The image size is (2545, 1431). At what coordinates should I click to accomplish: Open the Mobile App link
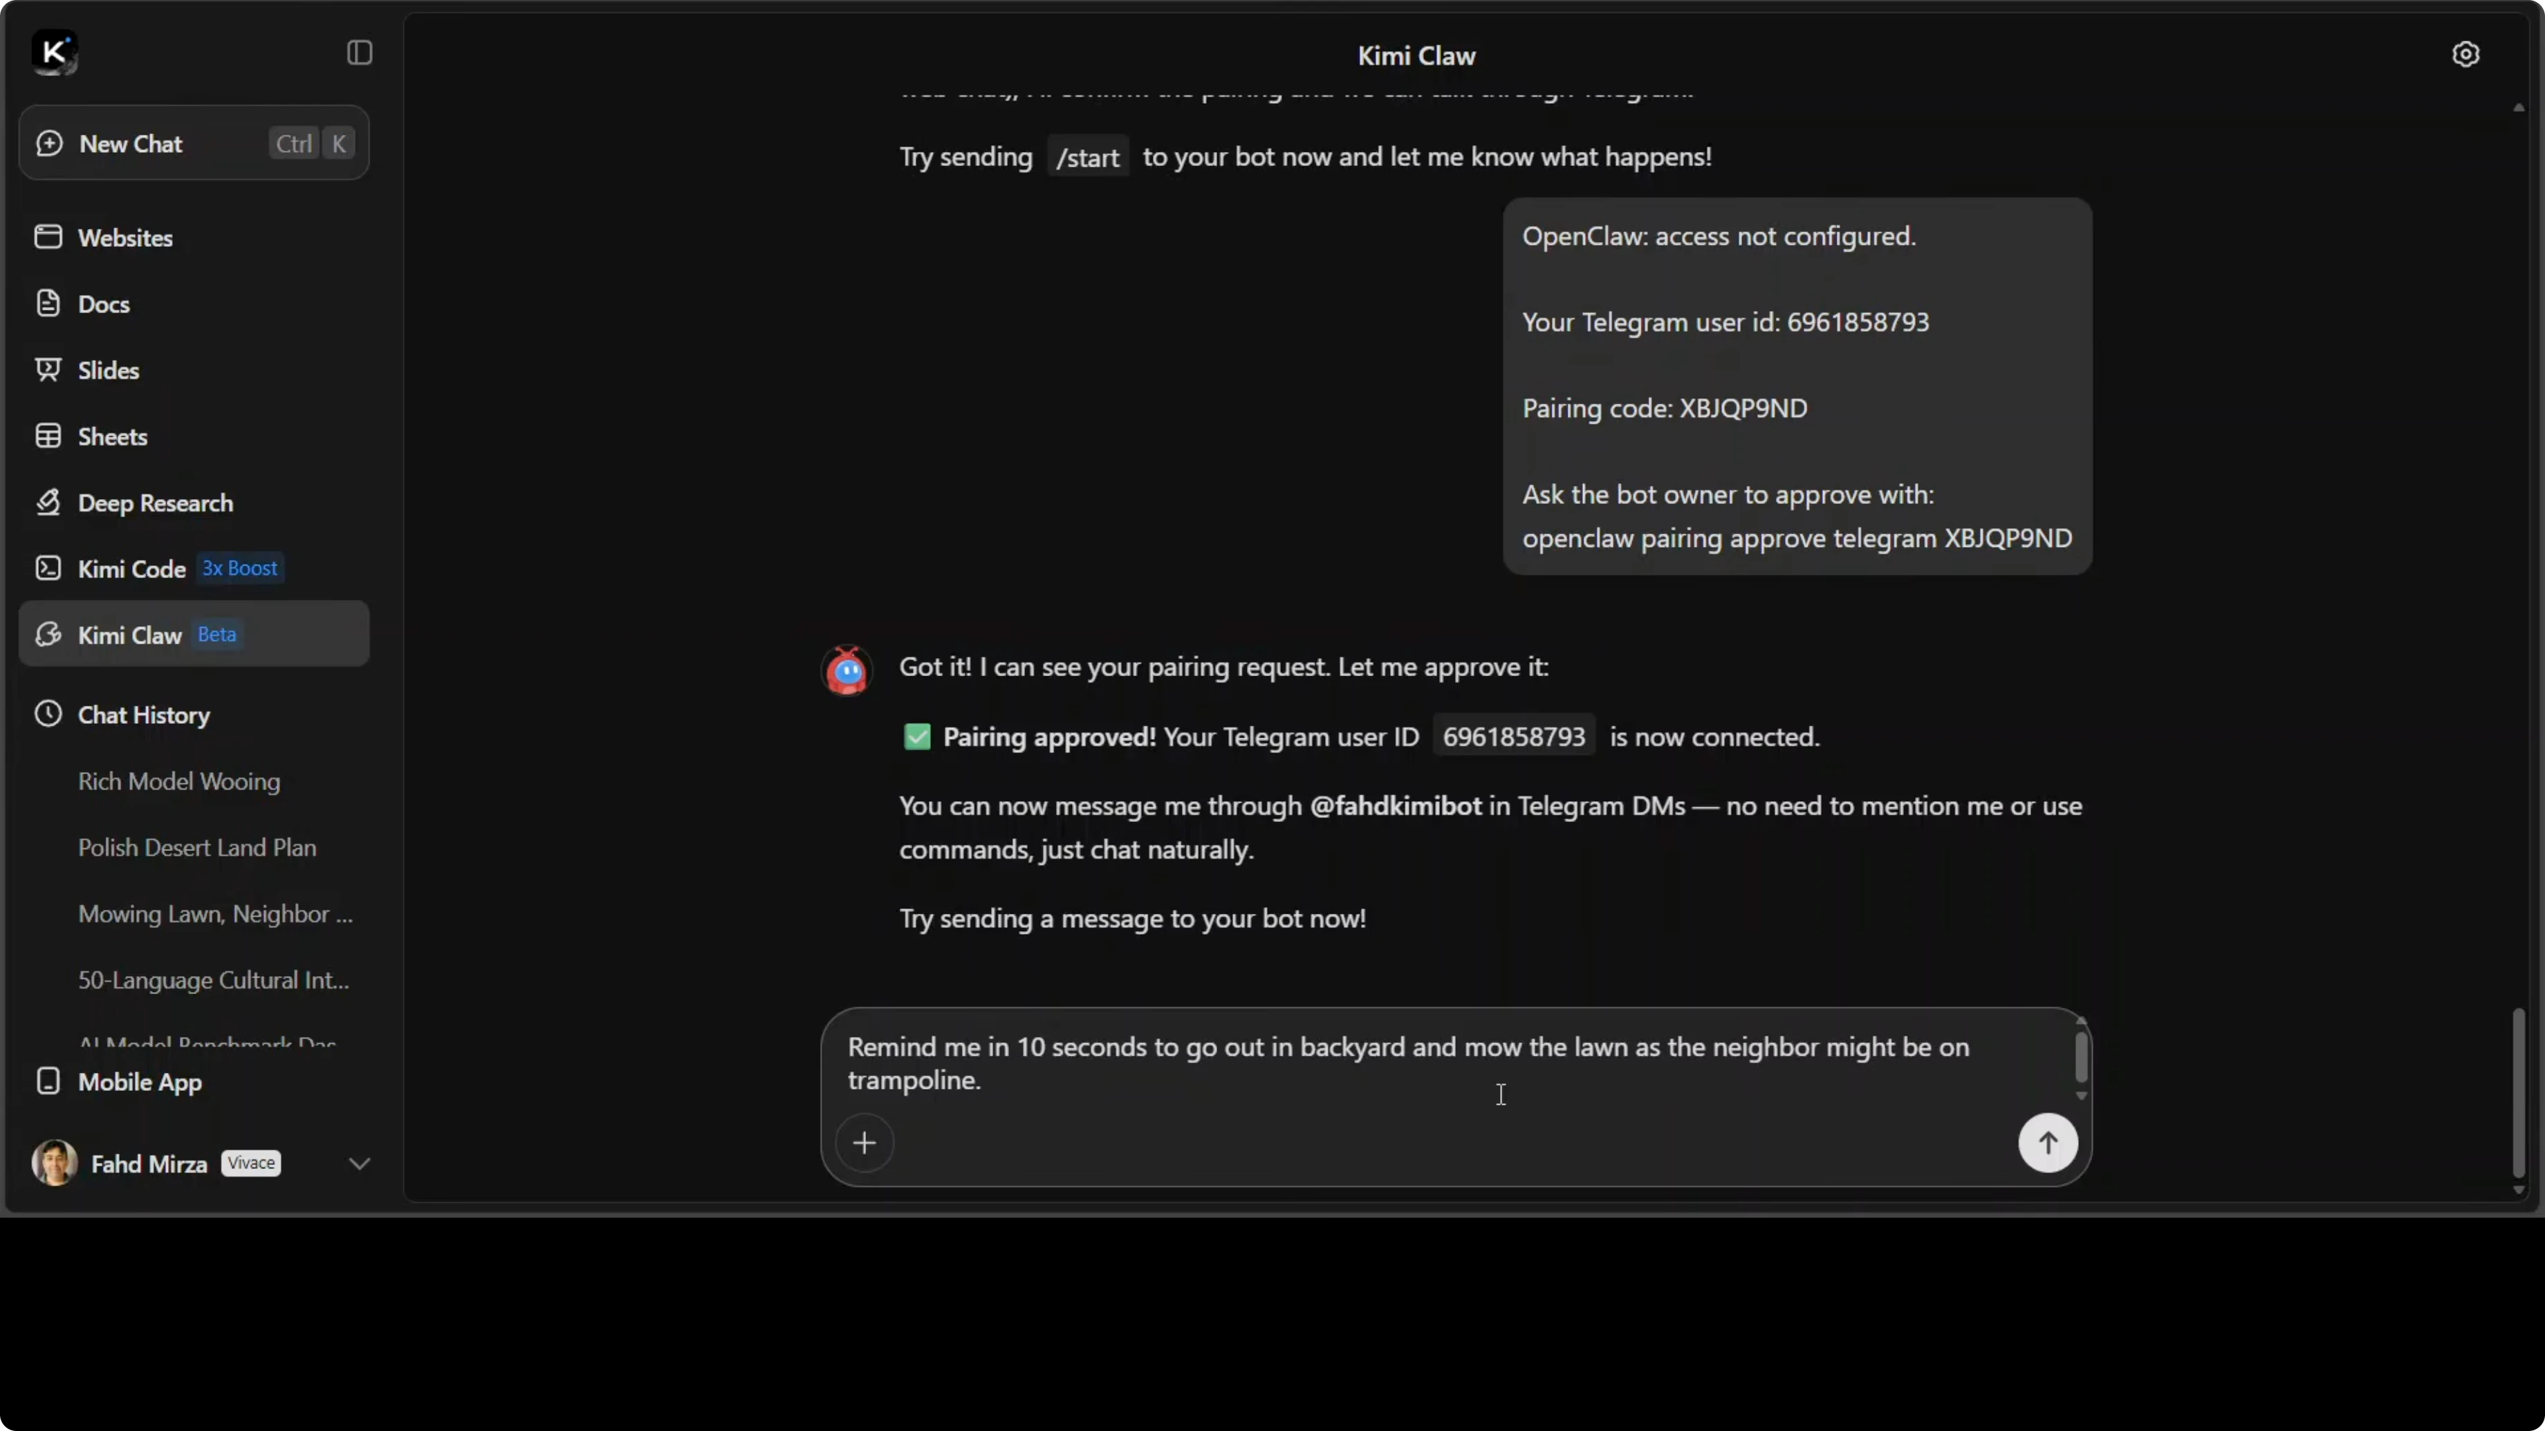(139, 1081)
